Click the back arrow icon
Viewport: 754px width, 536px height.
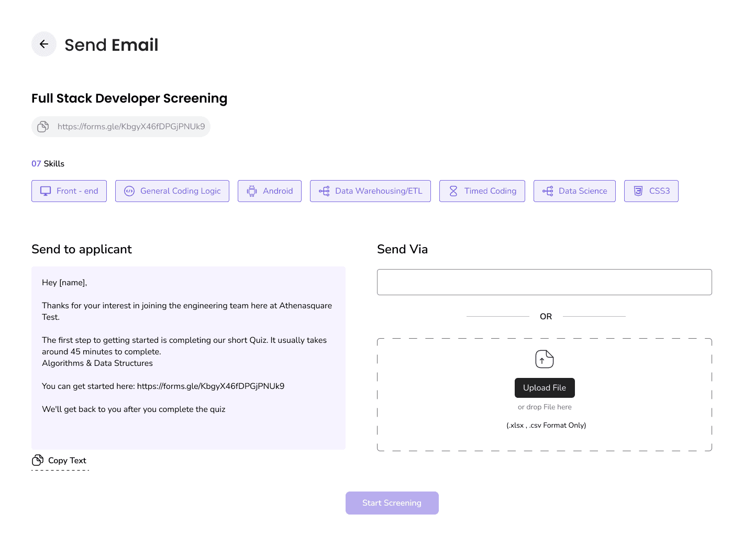pos(44,44)
